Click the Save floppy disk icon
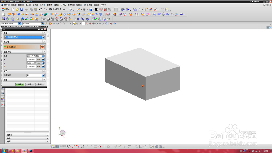 click(x=21, y=9)
